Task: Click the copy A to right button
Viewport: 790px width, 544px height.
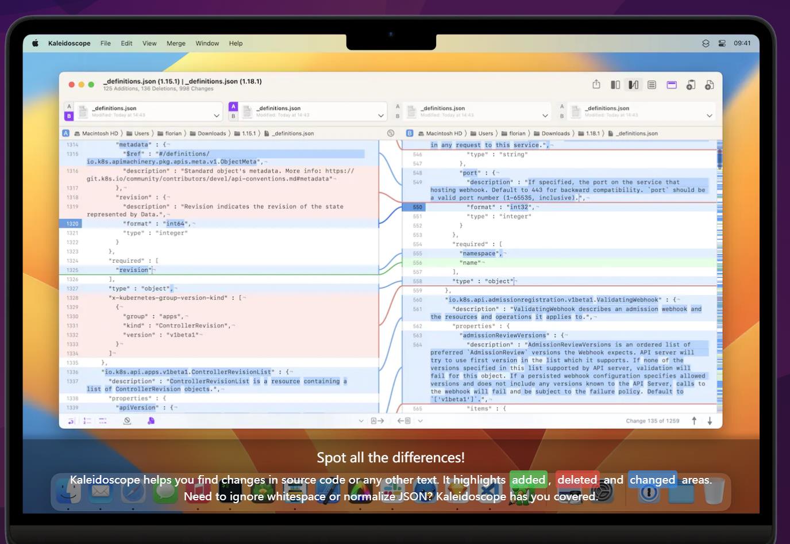Action: click(x=377, y=421)
